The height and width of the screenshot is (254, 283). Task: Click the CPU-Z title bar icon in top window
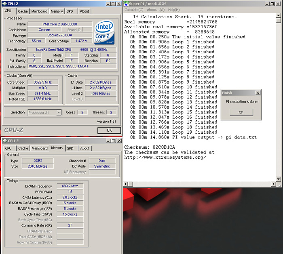(x=4, y=4)
